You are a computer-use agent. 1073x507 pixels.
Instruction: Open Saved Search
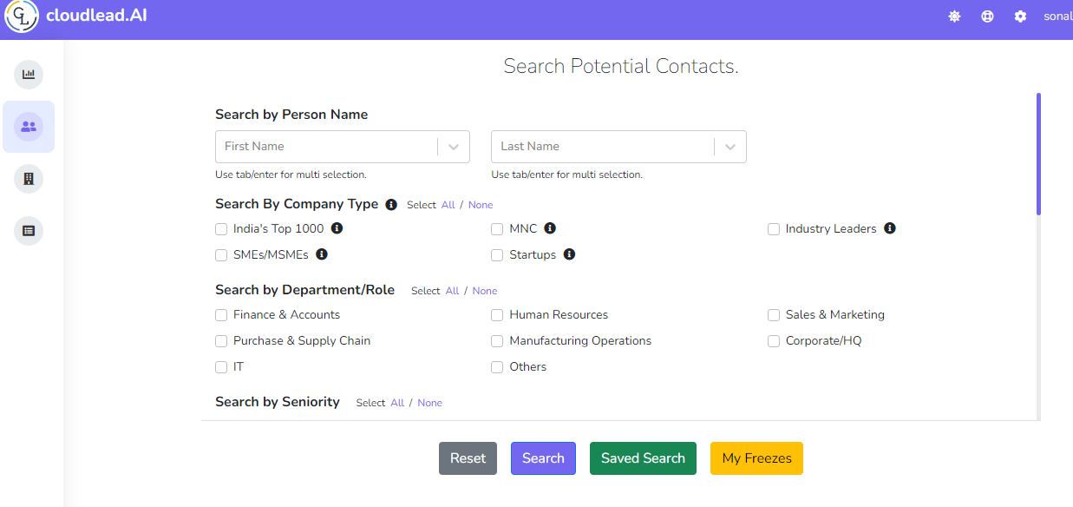click(x=643, y=458)
